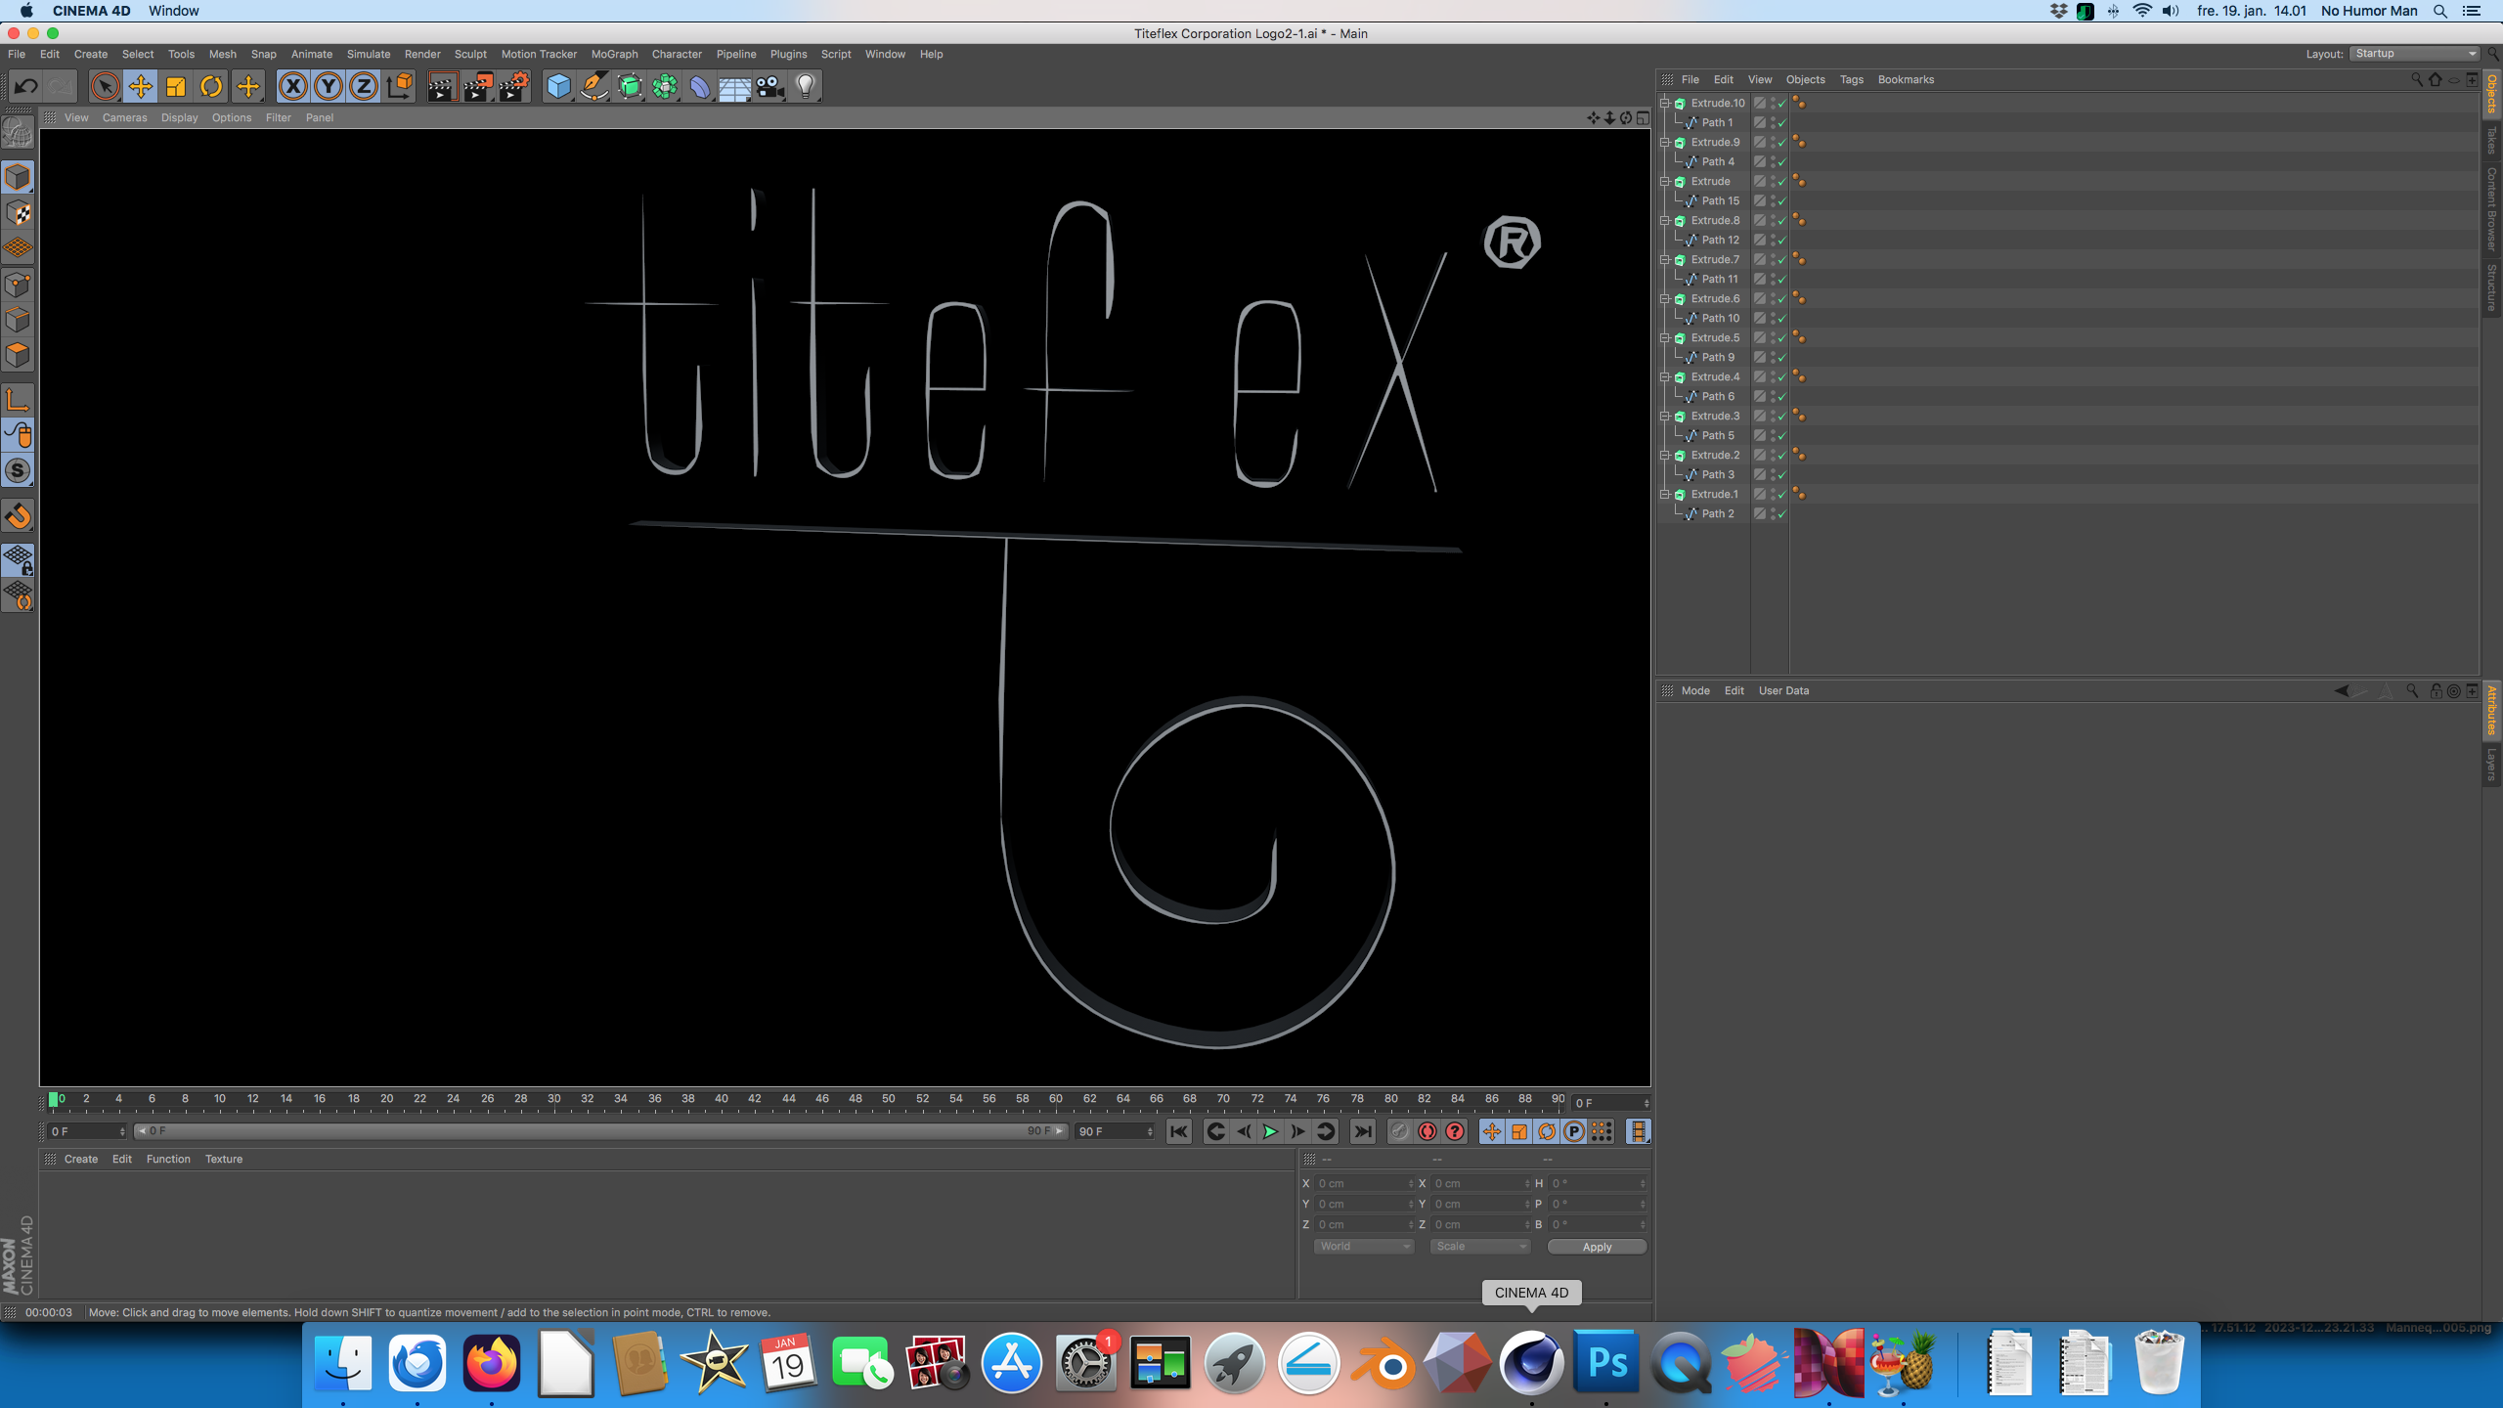Click Make Editable icon in left palette
Image resolution: width=2503 pixels, height=1408 pixels.
tap(18, 131)
